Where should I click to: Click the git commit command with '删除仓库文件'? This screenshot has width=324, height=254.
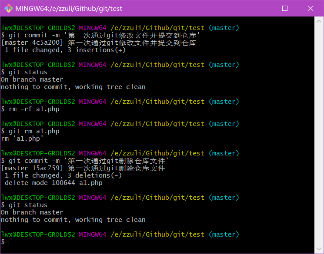85,161
